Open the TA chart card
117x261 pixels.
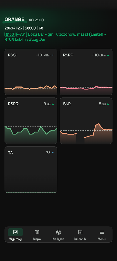click(31, 170)
